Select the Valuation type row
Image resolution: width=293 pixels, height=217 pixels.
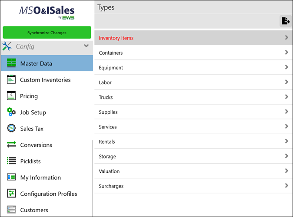pyautogui.click(x=109, y=171)
